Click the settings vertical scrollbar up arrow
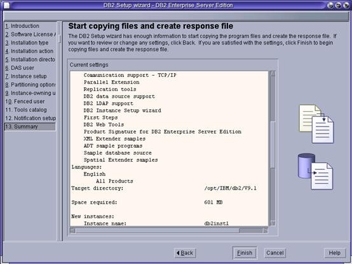Image resolution: width=352 pixels, height=264 pixels. pyautogui.click(x=273, y=74)
